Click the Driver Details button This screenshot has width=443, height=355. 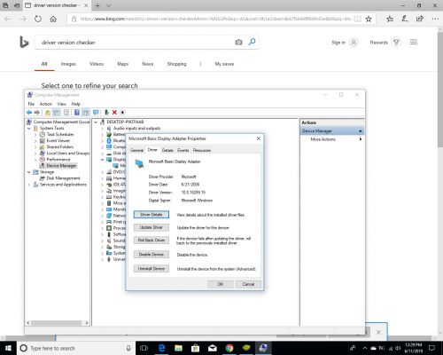point(152,215)
